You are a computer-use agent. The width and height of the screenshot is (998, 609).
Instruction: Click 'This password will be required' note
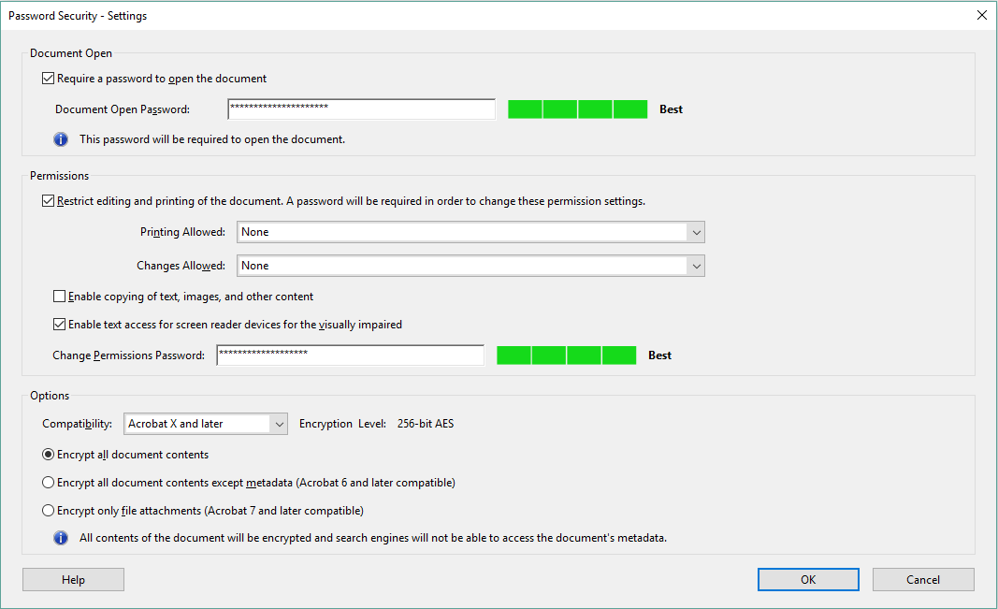[212, 139]
